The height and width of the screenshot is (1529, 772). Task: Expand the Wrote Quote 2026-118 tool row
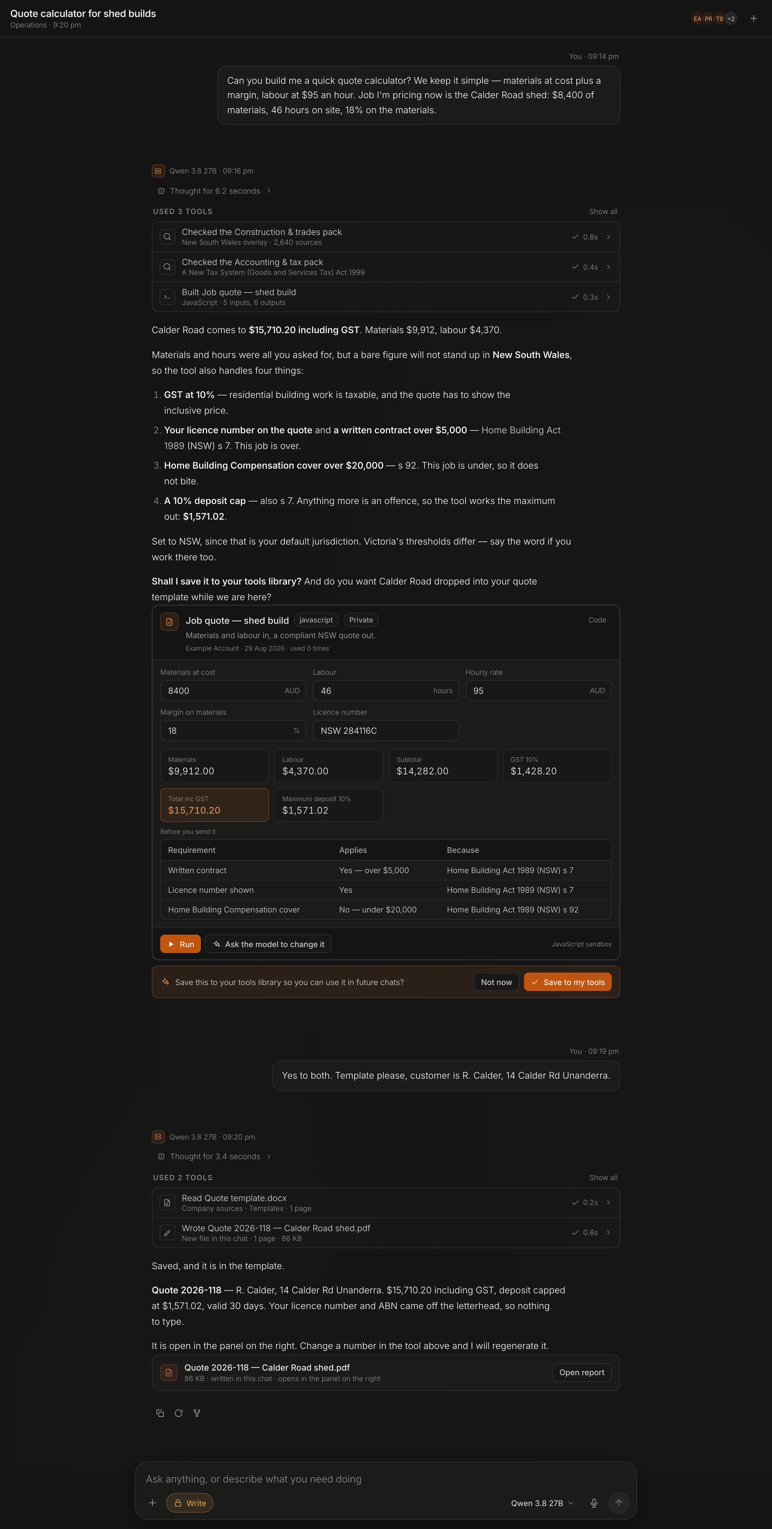click(386, 1233)
